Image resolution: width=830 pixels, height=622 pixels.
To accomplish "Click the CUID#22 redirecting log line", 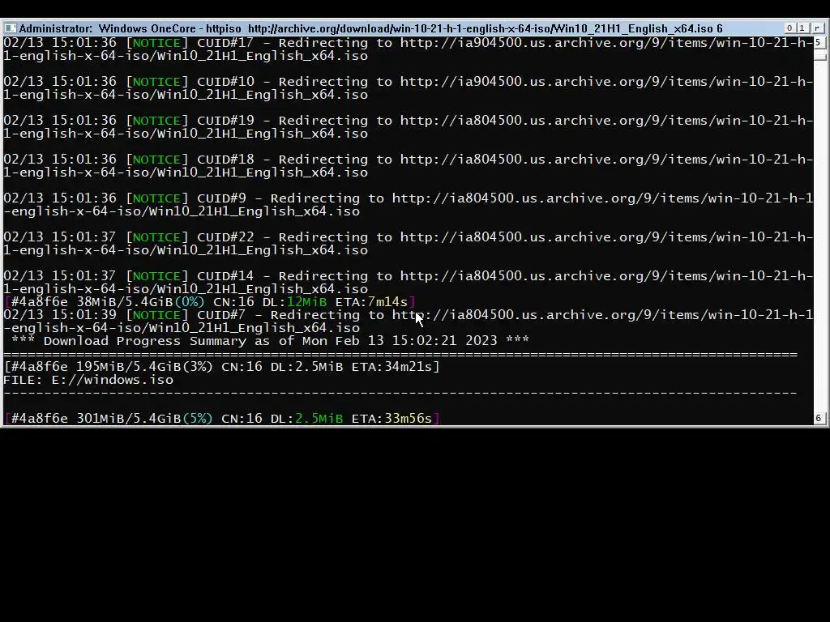I will click(x=408, y=243).
